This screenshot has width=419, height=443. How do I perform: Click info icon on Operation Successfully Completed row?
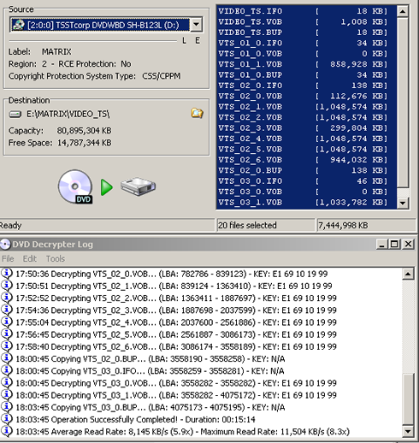click(x=7, y=419)
